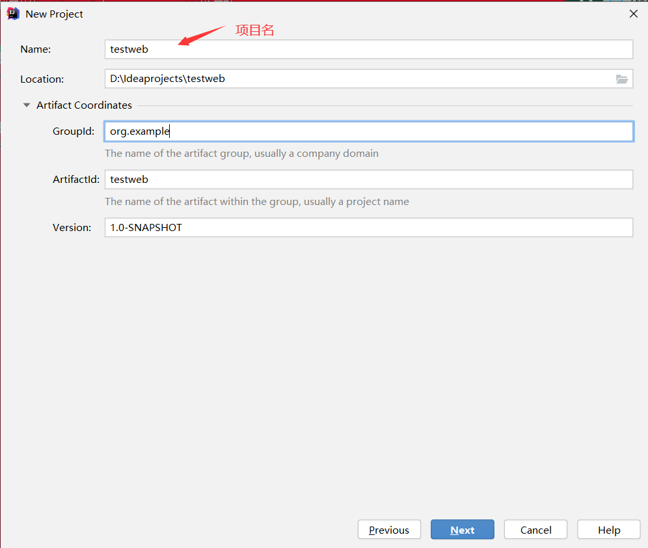Open Help for the New Project dialog

608,529
